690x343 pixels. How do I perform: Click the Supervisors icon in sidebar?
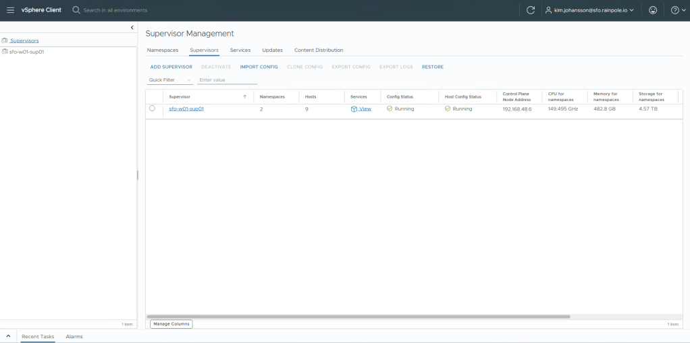point(5,40)
